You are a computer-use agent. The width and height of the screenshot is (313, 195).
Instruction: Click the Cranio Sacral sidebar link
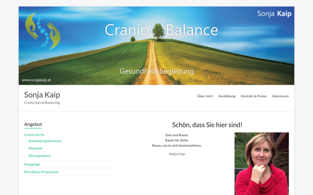coord(34,135)
